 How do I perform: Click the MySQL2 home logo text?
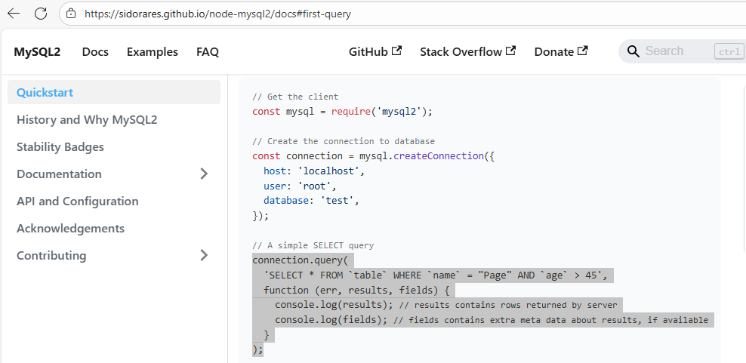pyautogui.click(x=37, y=52)
